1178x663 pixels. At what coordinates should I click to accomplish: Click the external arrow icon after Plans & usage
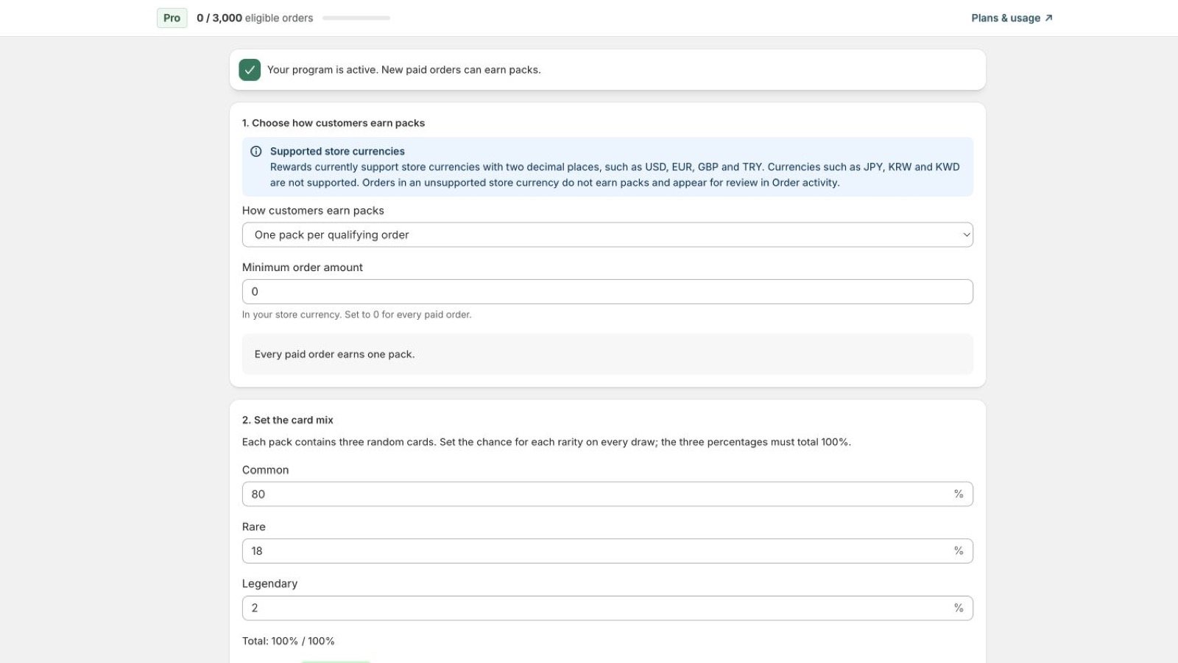tap(1048, 18)
